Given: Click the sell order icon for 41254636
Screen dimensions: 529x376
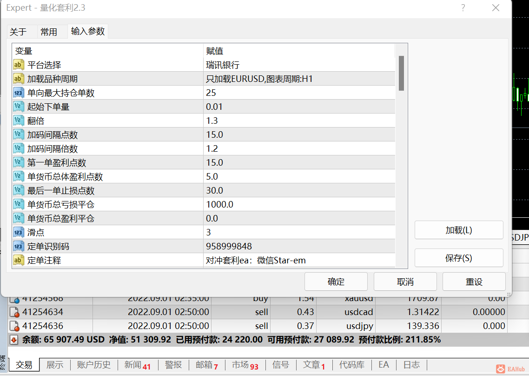Looking at the screenshot, I should (x=14, y=326).
